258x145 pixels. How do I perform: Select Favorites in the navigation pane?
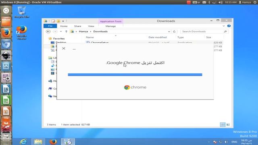[x=59, y=39]
